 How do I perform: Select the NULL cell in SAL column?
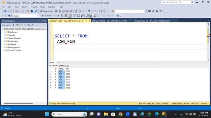tap(68, 88)
